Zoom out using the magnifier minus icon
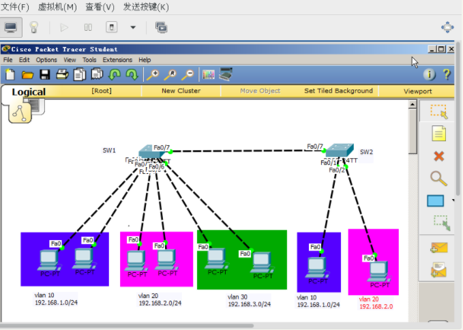463x330 pixels. pos(188,75)
